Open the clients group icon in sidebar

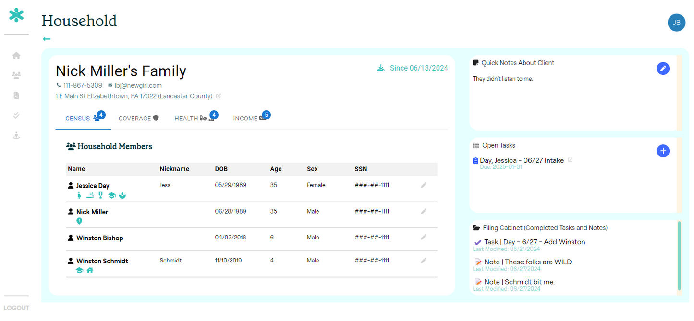click(x=16, y=75)
